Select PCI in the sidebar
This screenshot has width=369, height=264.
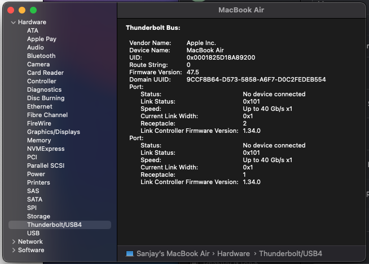click(x=32, y=158)
